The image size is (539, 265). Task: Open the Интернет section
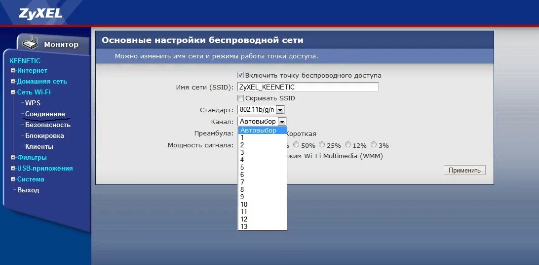32,71
